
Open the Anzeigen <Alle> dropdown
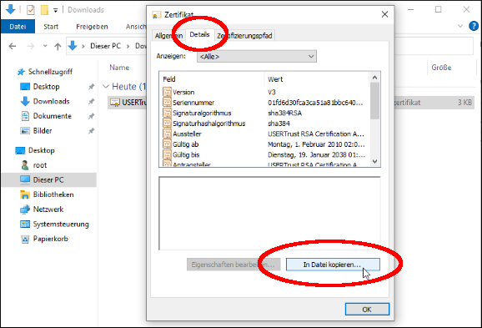point(257,57)
